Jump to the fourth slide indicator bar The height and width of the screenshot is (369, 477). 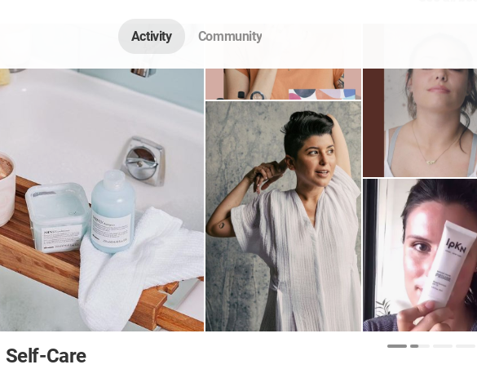click(x=465, y=346)
